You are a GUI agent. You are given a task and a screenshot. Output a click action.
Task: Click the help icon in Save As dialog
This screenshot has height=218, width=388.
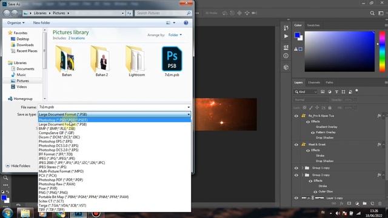tap(186, 23)
